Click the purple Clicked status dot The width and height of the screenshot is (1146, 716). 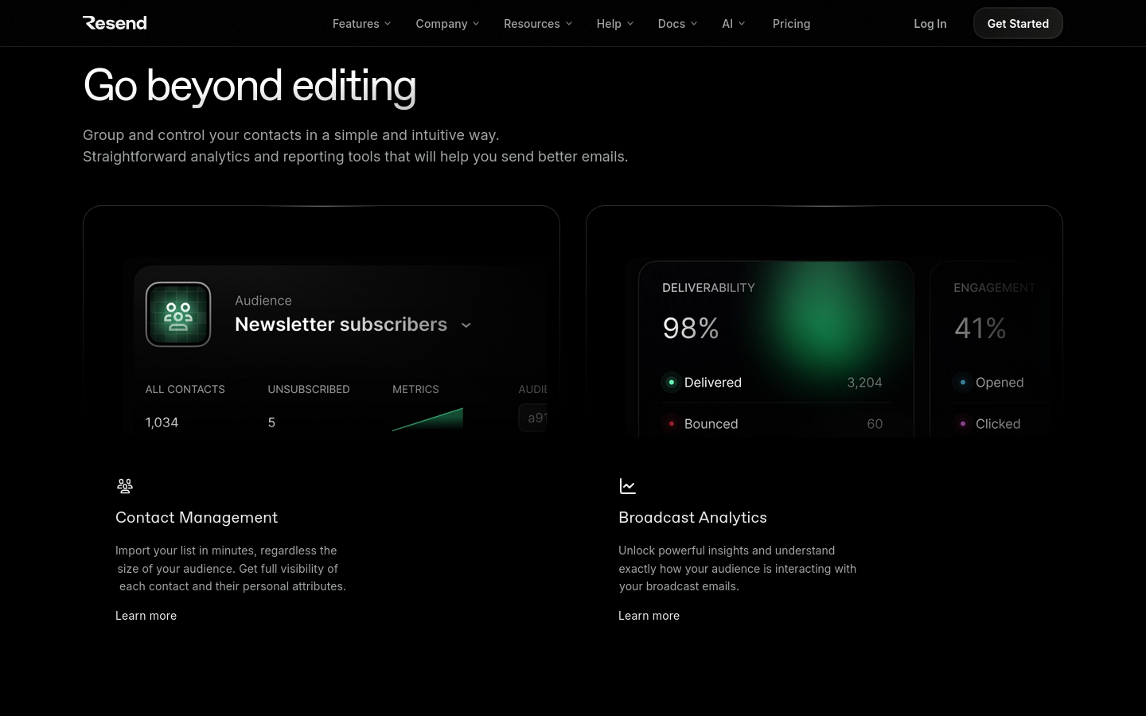pyautogui.click(x=963, y=424)
